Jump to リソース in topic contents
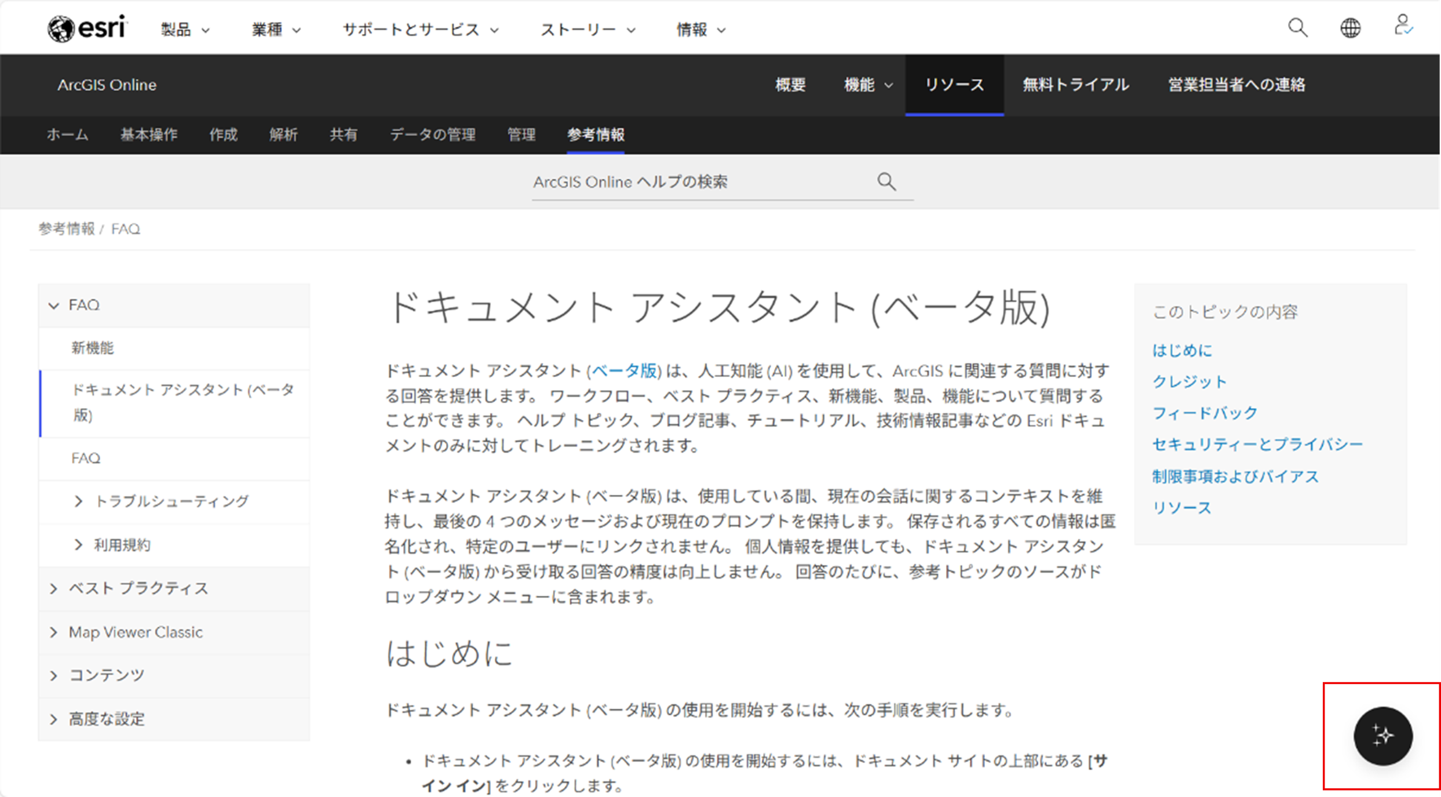Image resolution: width=1441 pixels, height=797 pixels. (1182, 508)
